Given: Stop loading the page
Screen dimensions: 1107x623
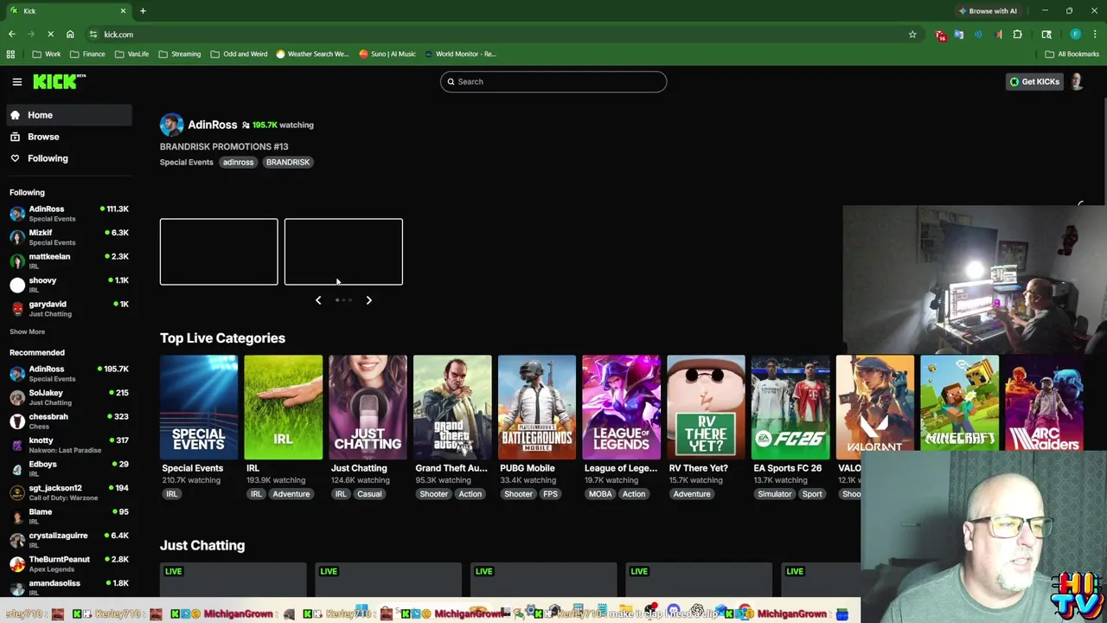Looking at the screenshot, I should [x=50, y=35].
